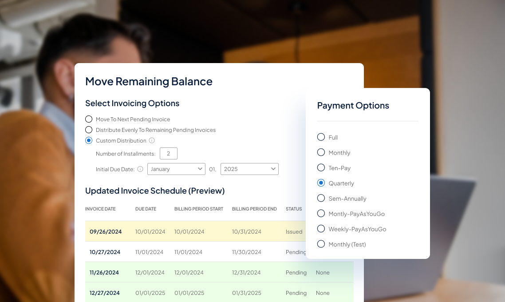Screen dimensions: 505x302
Task: Click the Number of Installments input field
Action: pos(168,153)
